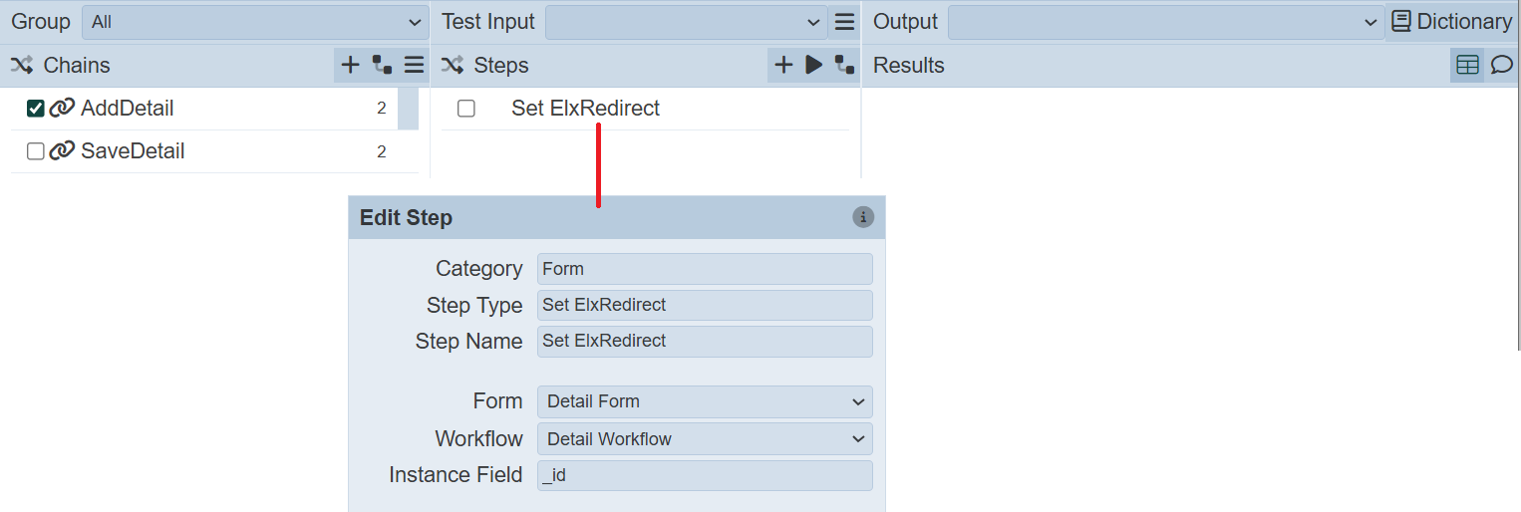Run steps with the play icon
Viewport: 1521px width, 512px height.
tap(814, 66)
